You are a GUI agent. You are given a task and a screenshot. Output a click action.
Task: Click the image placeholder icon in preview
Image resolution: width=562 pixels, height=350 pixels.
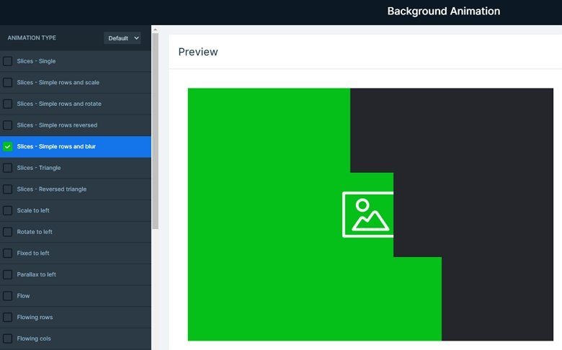[367, 215]
